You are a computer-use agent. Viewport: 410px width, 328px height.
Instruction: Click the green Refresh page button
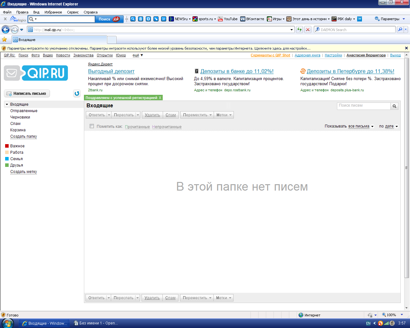[299, 29]
